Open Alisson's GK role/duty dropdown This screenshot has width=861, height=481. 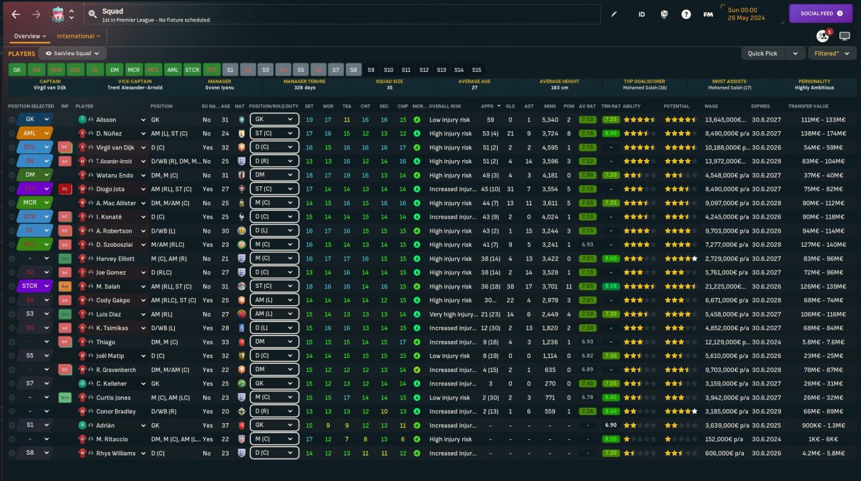pyautogui.click(x=274, y=119)
